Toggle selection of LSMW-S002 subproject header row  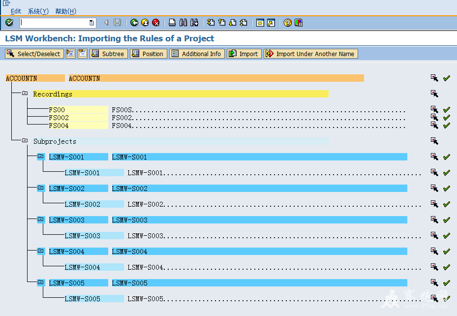434,188
